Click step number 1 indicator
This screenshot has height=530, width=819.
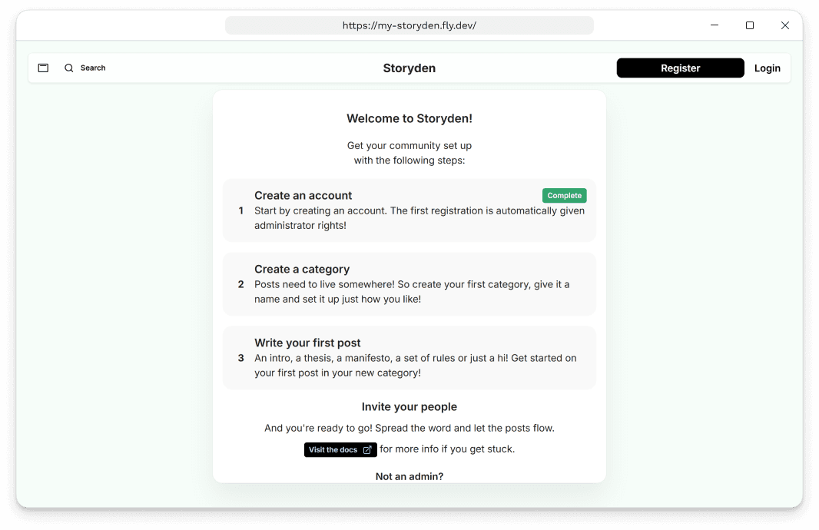pos(240,210)
